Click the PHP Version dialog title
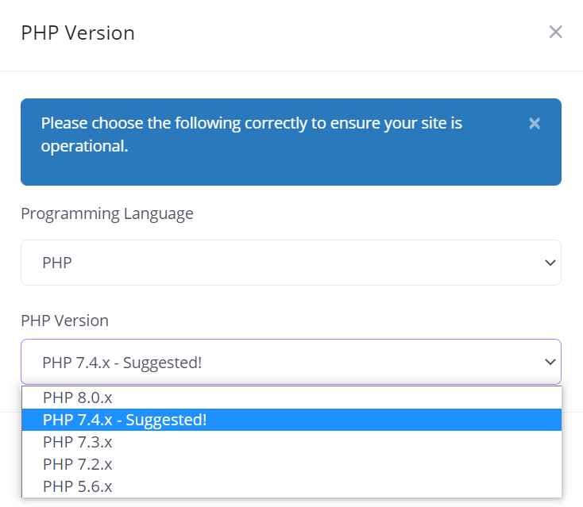The height and width of the screenshot is (507, 583). pyautogui.click(x=78, y=33)
